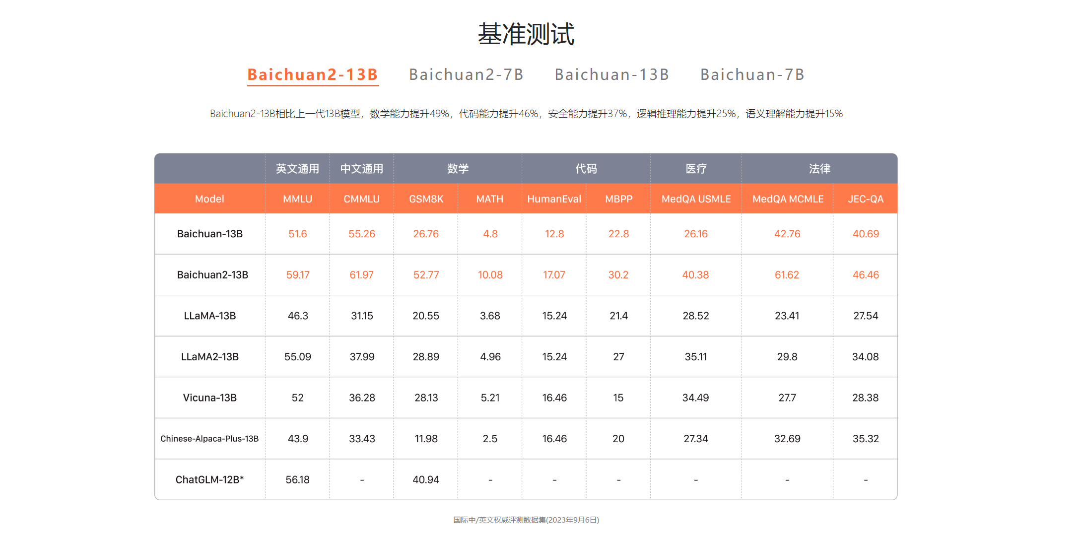Click Vicuna-13B MATH value 5.21
The width and height of the screenshot is (1081, 536).
[490, 398]
